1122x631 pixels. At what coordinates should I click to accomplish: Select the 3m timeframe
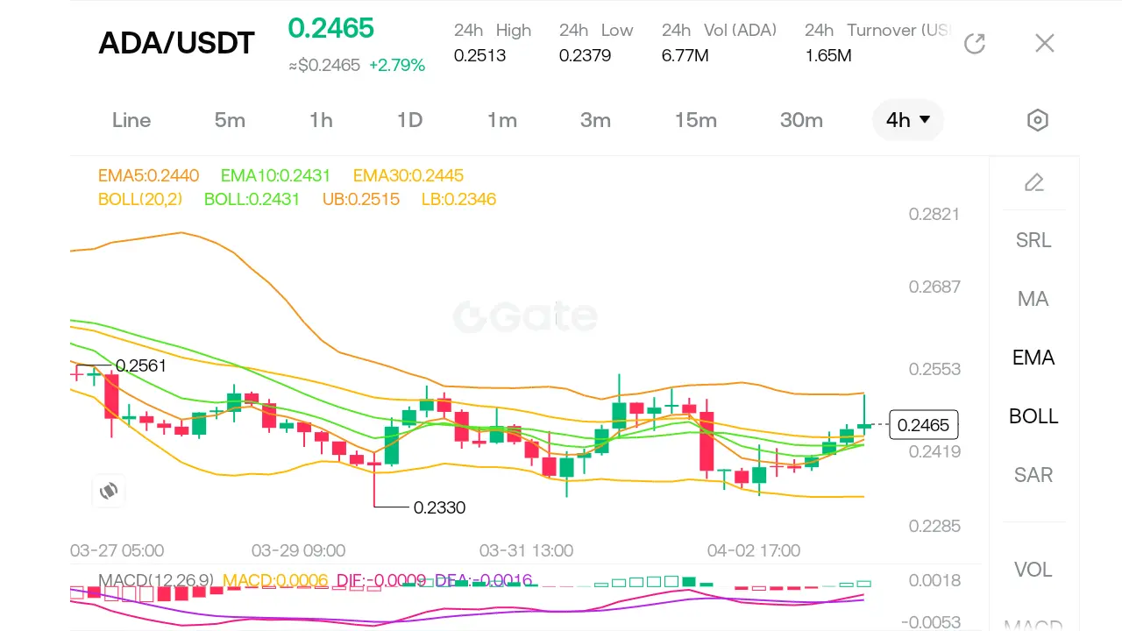tap(595, 120)
